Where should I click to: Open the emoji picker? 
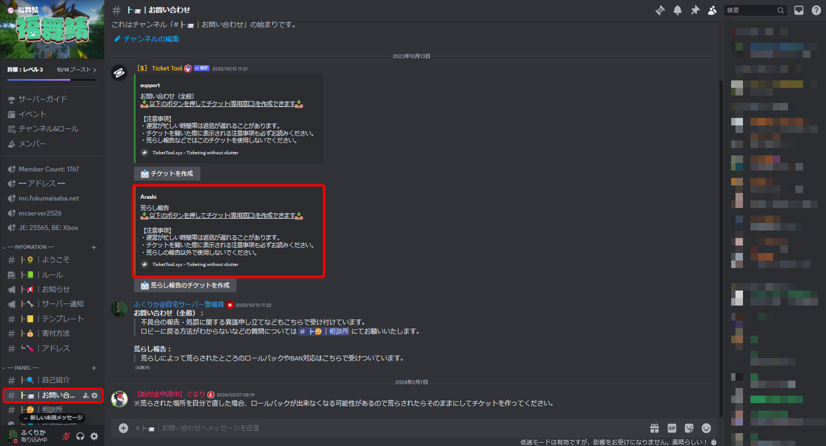point(706,428)
